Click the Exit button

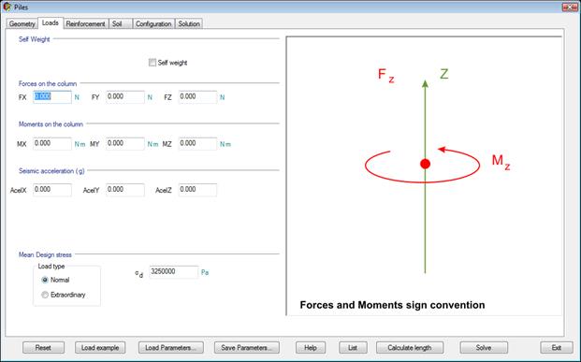(557, 348)
